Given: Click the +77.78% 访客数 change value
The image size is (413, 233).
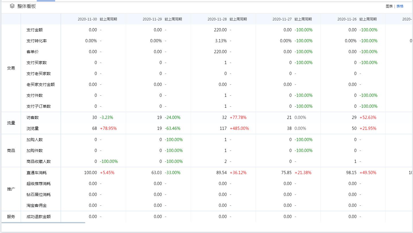Looking at the screenshot, I should tap(238, 118).
